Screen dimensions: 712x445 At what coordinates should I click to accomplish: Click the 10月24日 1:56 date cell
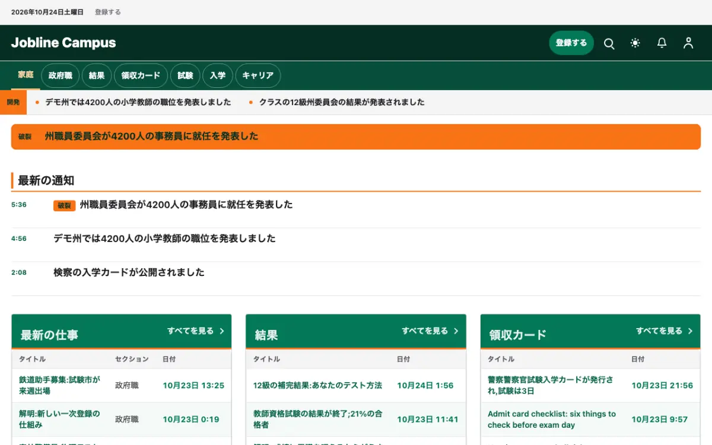[425, 386]
